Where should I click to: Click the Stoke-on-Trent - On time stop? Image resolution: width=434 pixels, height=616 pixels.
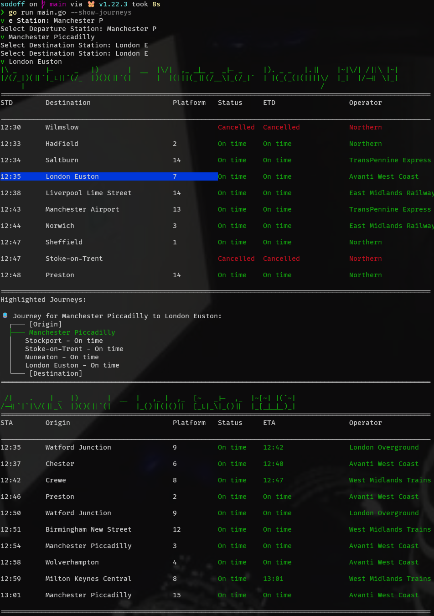[74, 349]
